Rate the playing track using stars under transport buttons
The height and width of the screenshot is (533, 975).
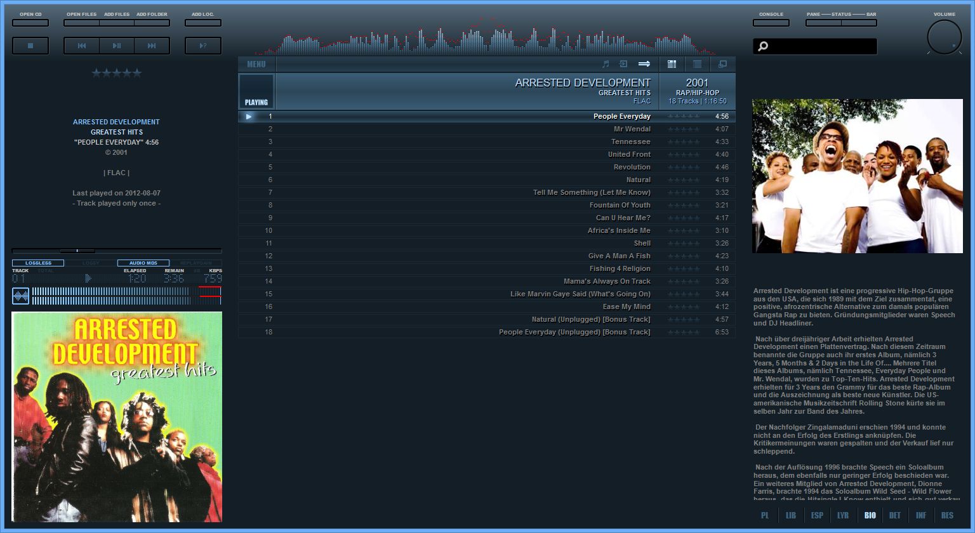(x=117, y=74)
